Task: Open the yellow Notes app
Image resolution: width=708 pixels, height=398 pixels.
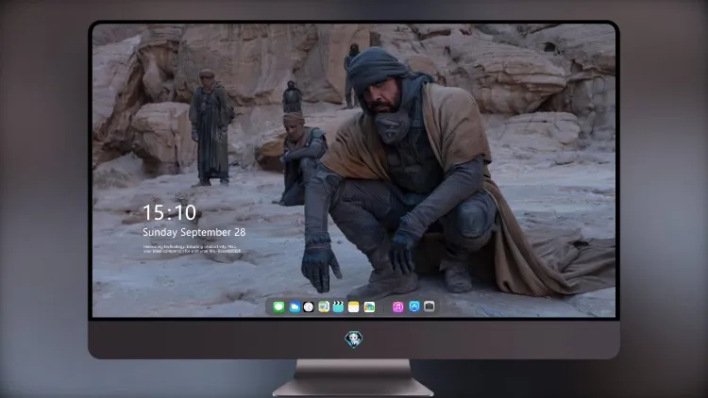Action: pos(354,307)
